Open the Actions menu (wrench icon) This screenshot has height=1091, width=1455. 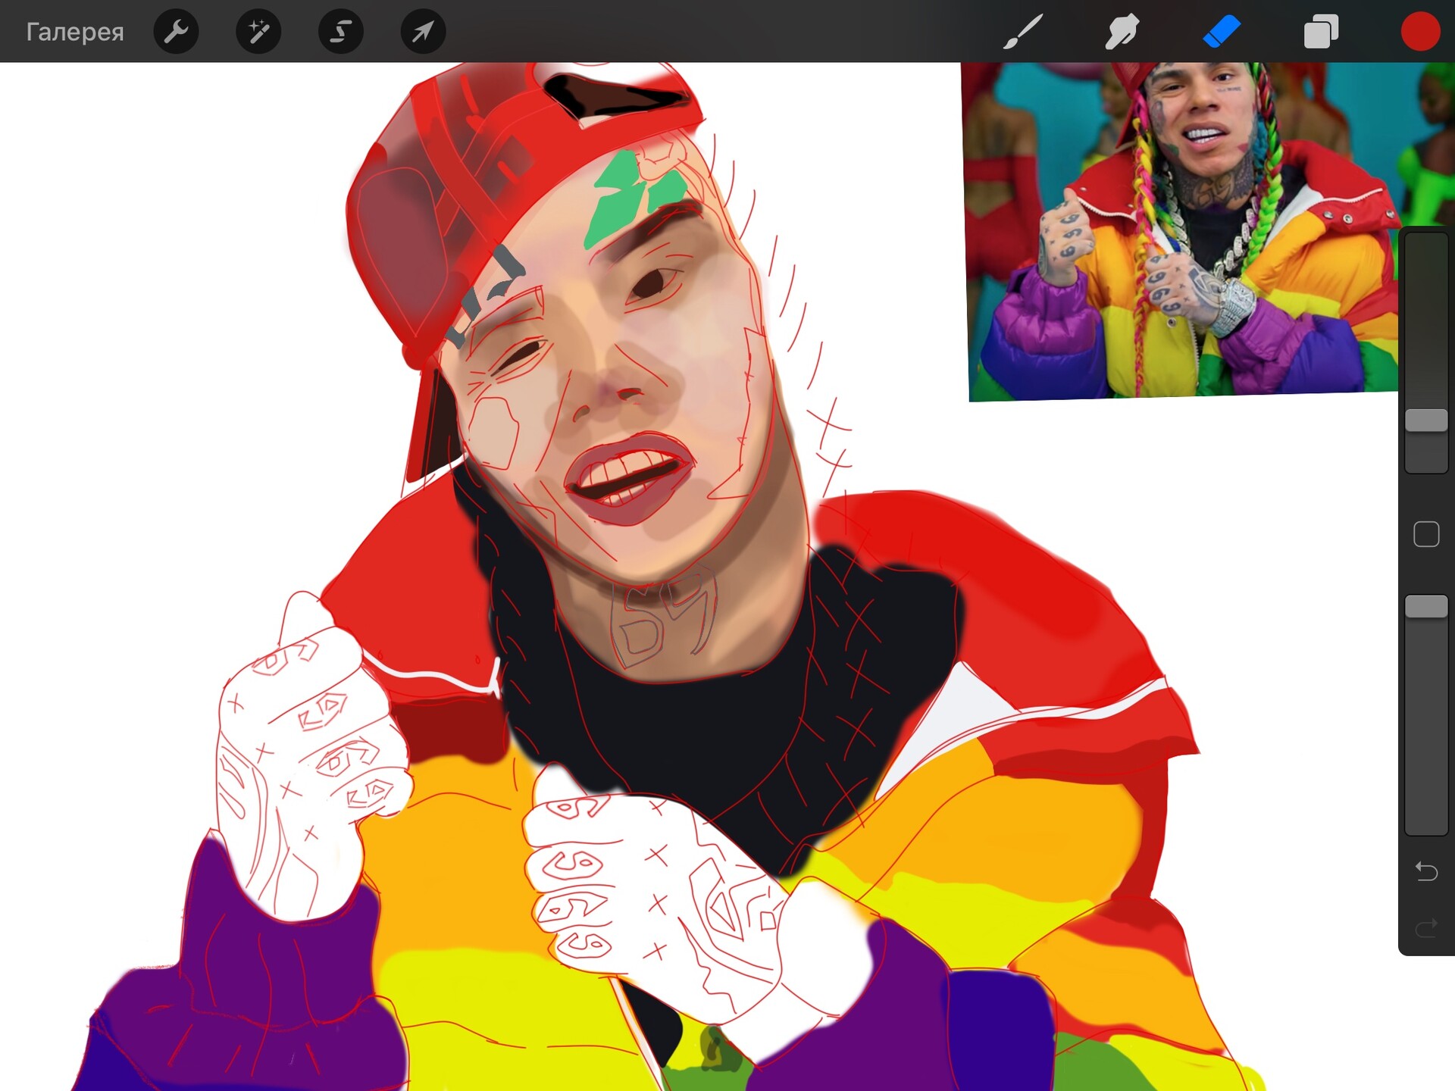(176, 31)
